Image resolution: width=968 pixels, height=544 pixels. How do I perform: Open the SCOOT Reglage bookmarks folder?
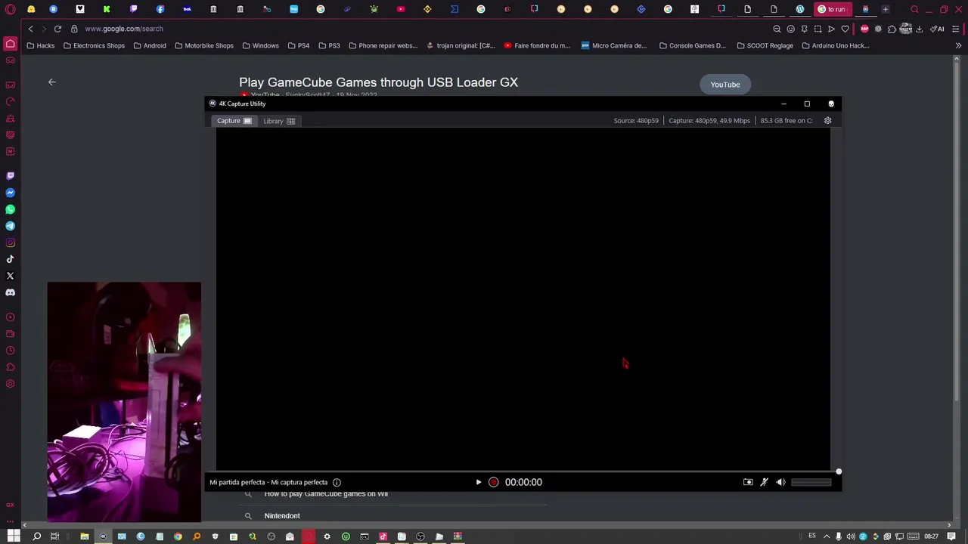[x=765, y=45]
